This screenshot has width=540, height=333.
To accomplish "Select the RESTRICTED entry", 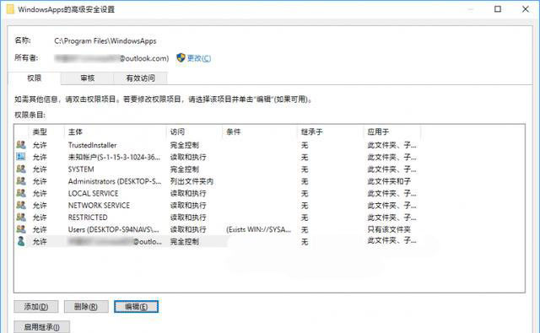I will tap(217, 218).
